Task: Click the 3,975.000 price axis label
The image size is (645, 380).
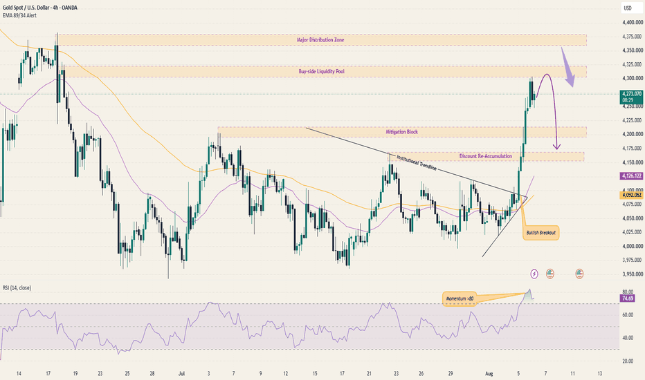Action: click(633, 260)
